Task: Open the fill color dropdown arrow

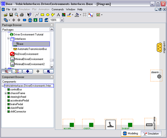Action: pos(80,15)
